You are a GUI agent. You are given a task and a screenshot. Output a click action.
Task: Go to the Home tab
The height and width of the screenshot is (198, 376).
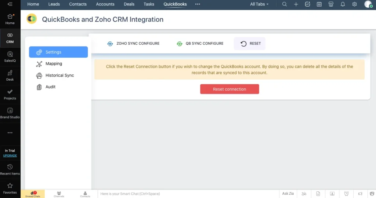(33, 4)
